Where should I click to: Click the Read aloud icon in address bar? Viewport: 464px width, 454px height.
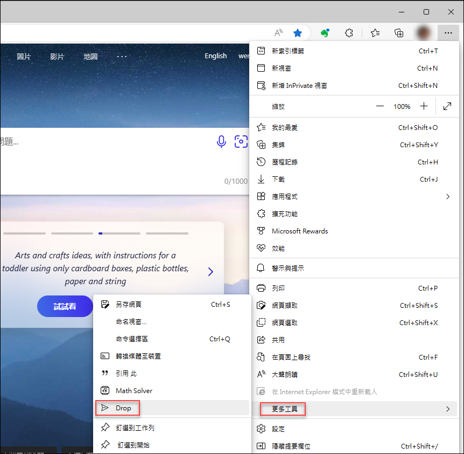(278, 32)
